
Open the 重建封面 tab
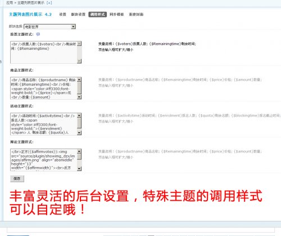pos(136,15)
